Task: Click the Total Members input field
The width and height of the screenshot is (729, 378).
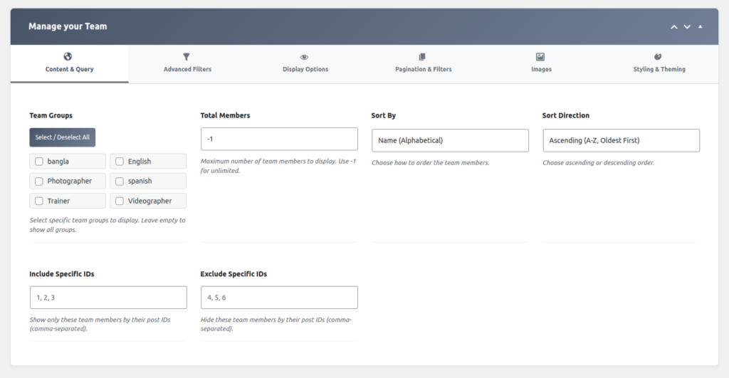Action: tap(279, 139)
